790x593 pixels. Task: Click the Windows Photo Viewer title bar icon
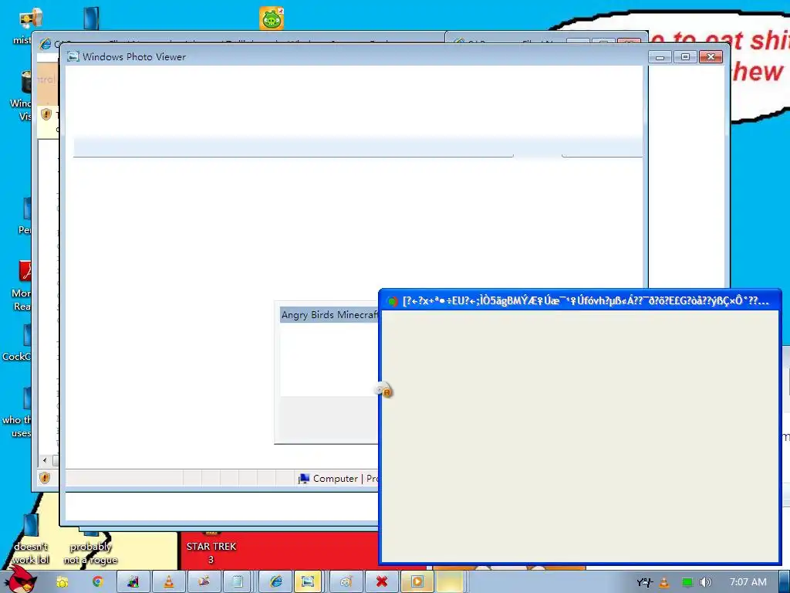pyautogui.click(x=73, y=56)
